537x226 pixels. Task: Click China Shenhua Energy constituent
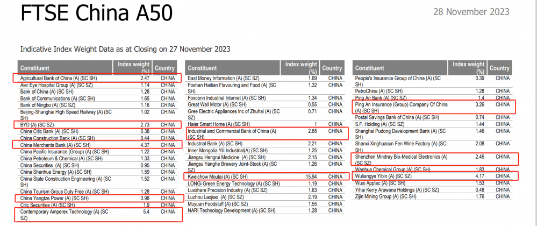56,172
